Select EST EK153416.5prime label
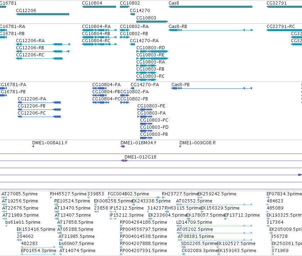This screenshot has height=256, width=302. tap(36, 230)
